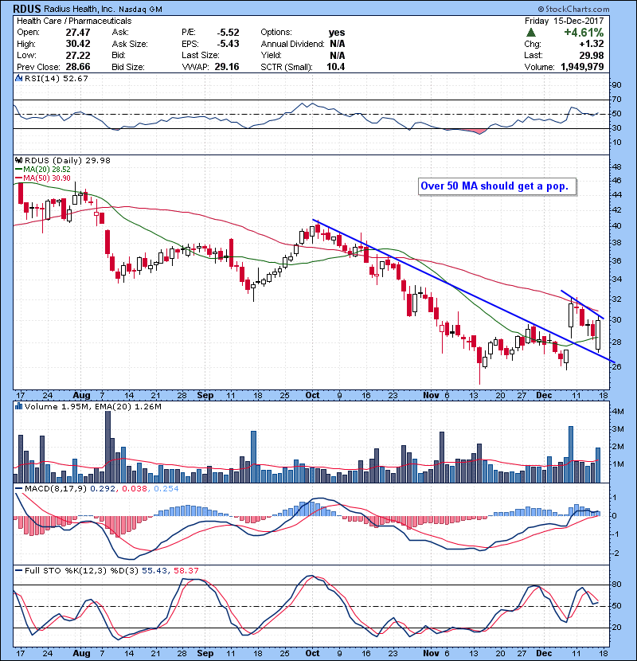
Task: Click the Radius Health, Inc. company name
Action: [x=80, y=9]
